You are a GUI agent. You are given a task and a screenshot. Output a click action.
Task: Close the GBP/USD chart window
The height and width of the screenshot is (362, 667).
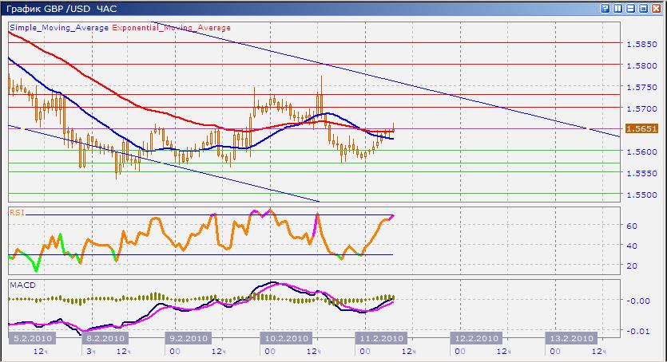tap(656, 8)
